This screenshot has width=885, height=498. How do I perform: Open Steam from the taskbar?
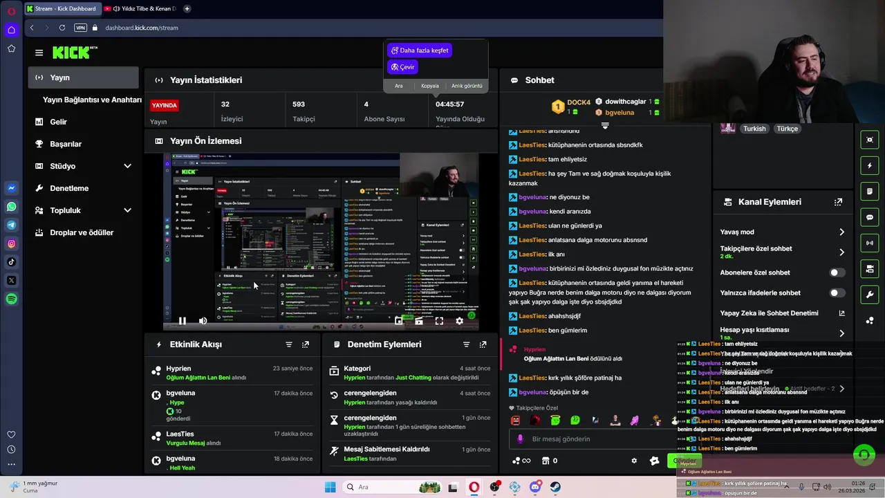click(x=555, y=487)
